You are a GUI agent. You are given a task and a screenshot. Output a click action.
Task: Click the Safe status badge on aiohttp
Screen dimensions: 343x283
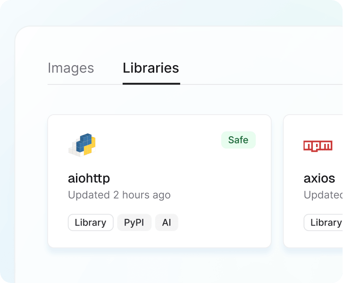click(x=238, y=140)
